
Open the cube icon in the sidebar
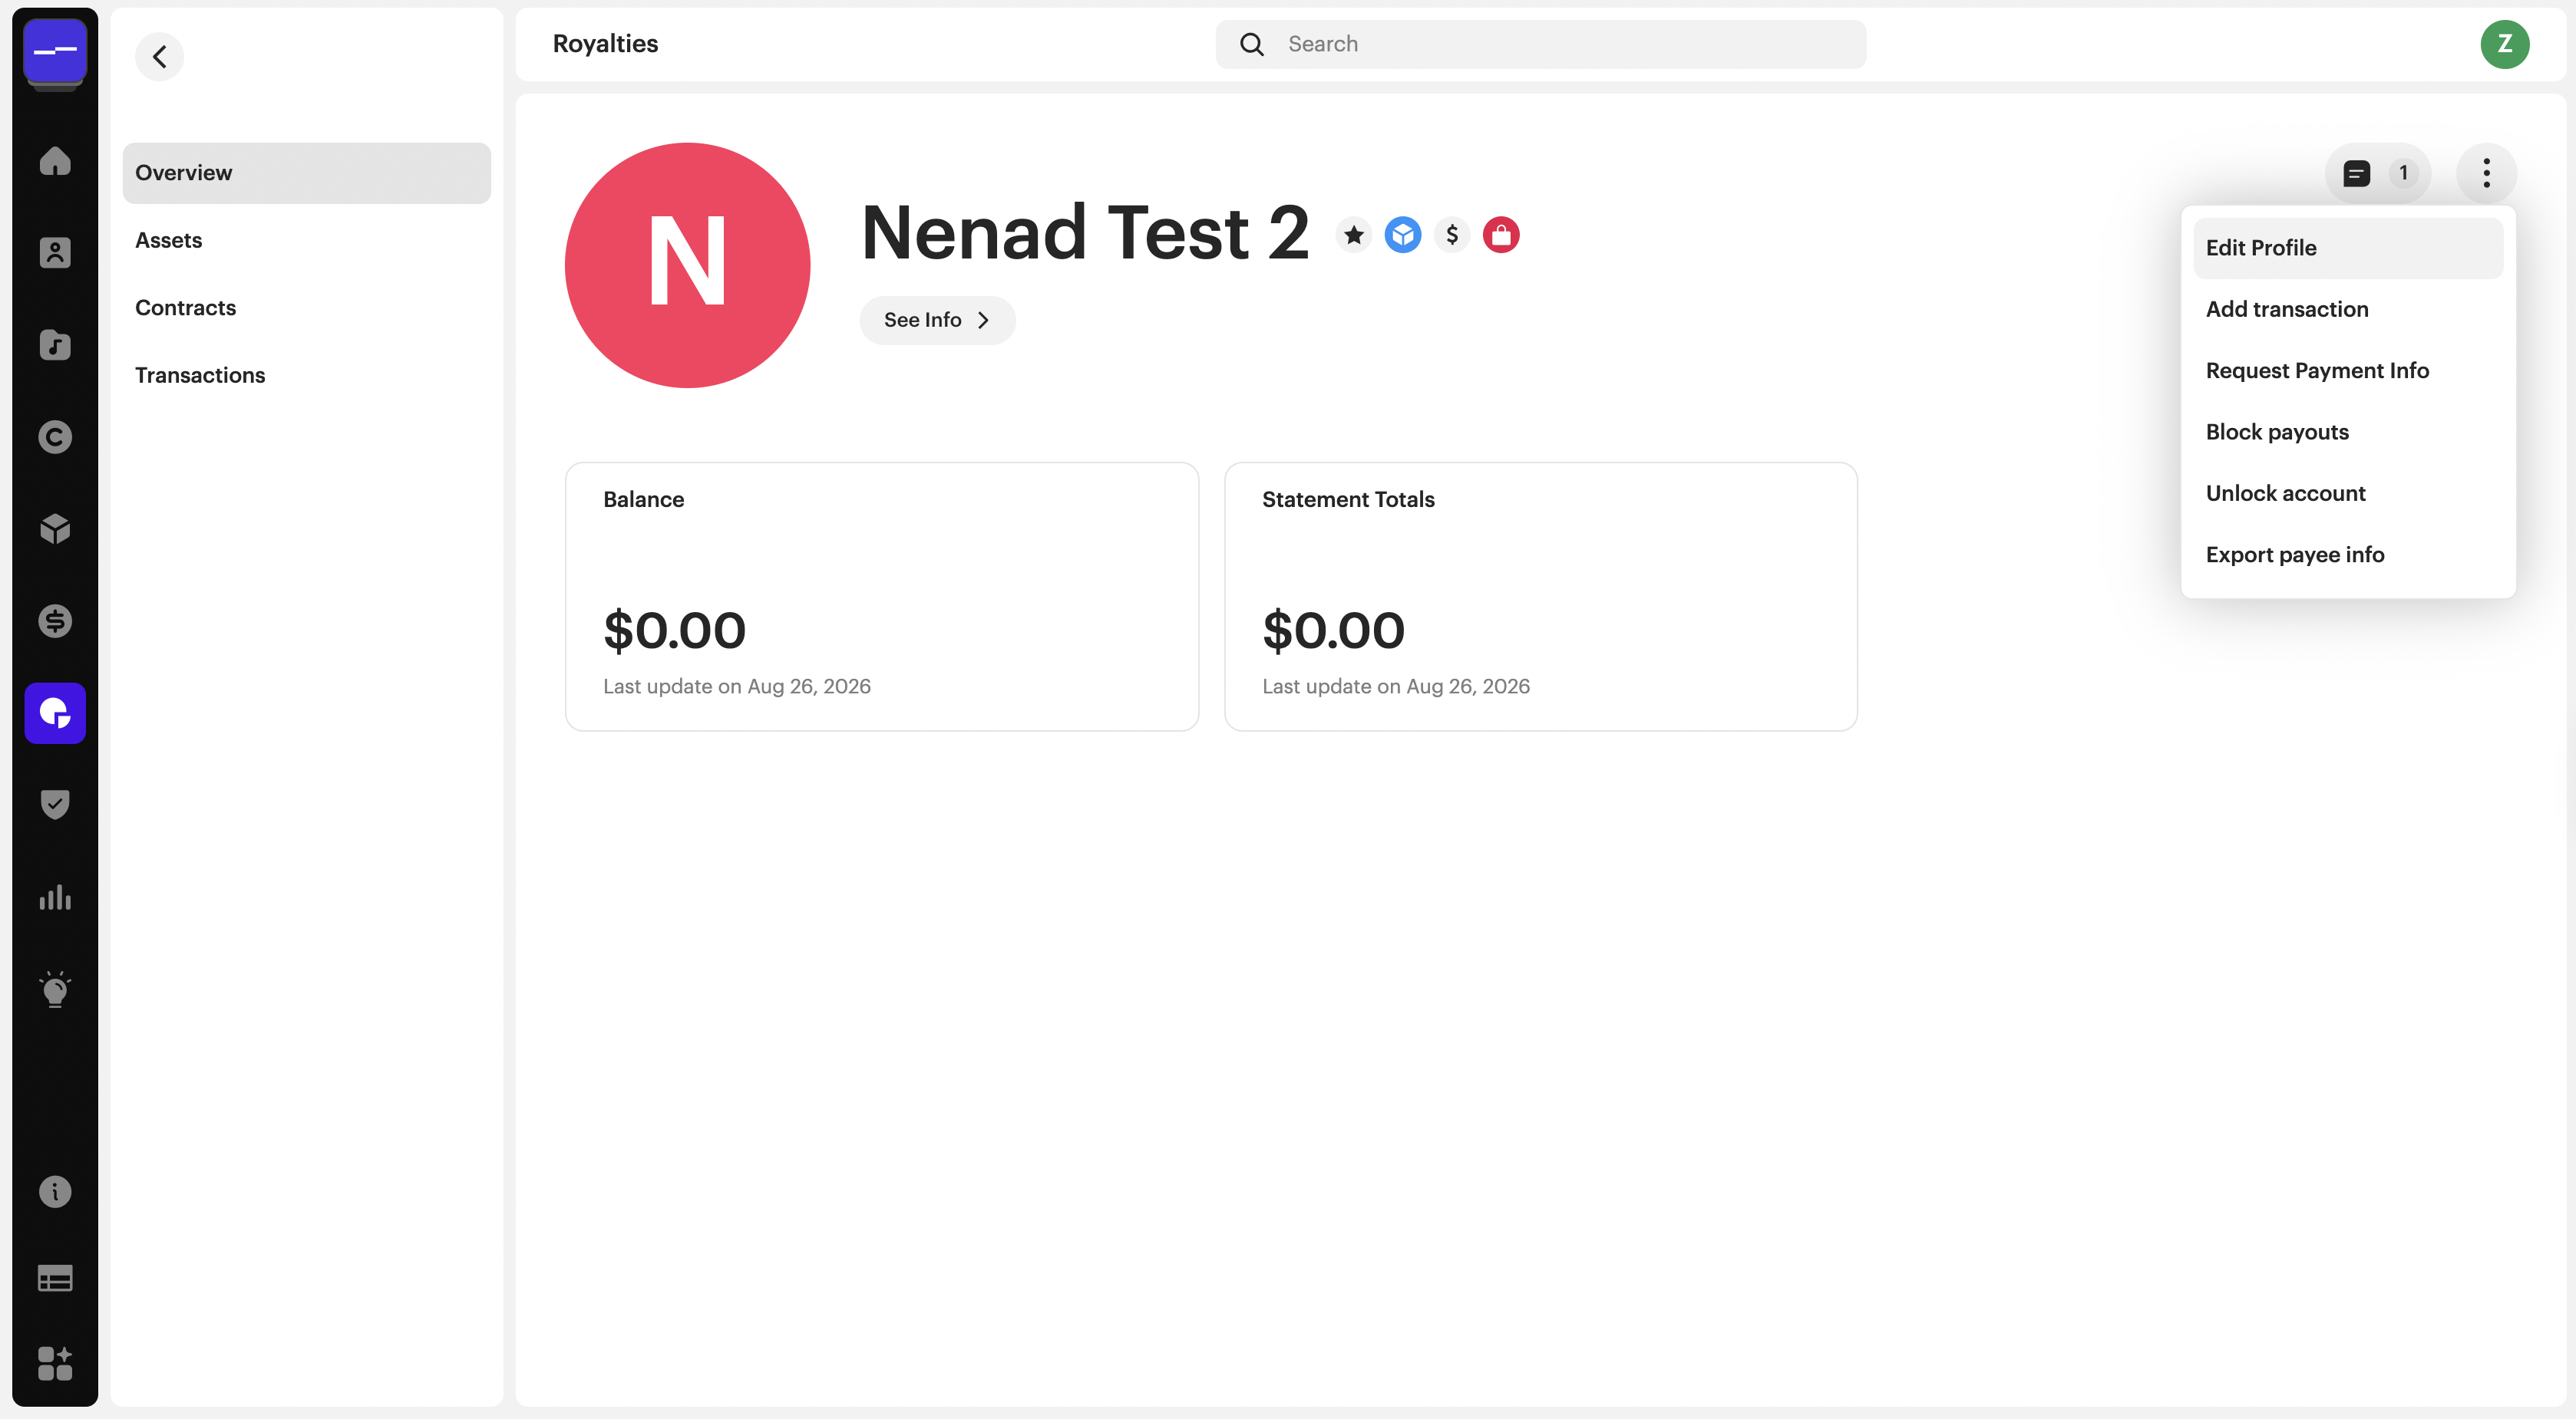(x=55, y=528)
